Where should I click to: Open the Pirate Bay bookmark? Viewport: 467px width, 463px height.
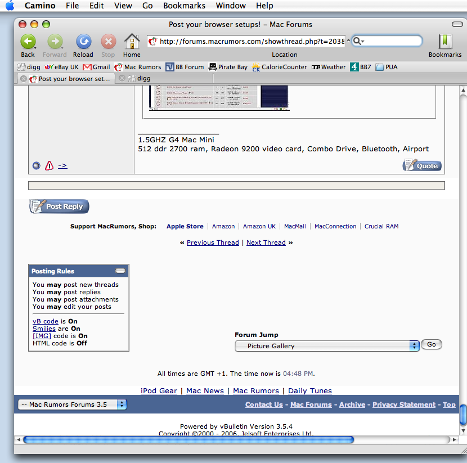pyautogui.click(x=228, y=67)
